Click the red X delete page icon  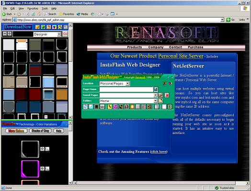coord(167,95)
